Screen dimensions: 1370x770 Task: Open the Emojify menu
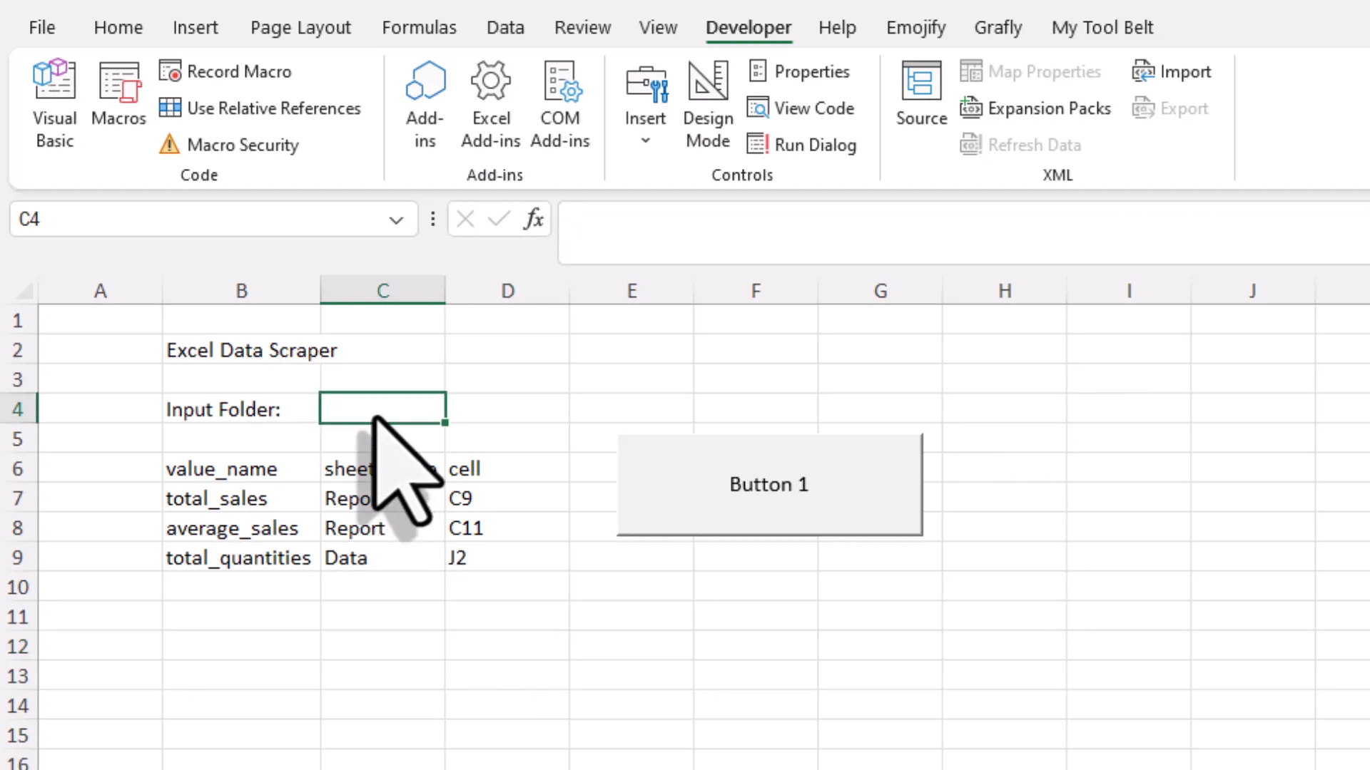point(915,27)
